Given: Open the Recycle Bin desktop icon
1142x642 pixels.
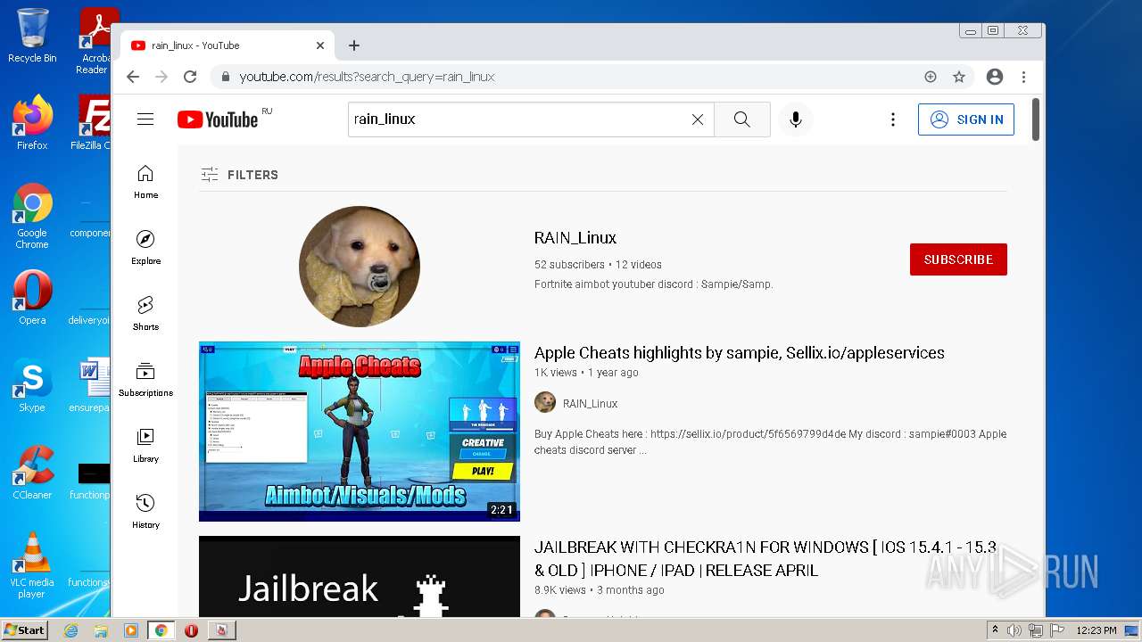Looking at the screenshot, I should coord(32,36).
